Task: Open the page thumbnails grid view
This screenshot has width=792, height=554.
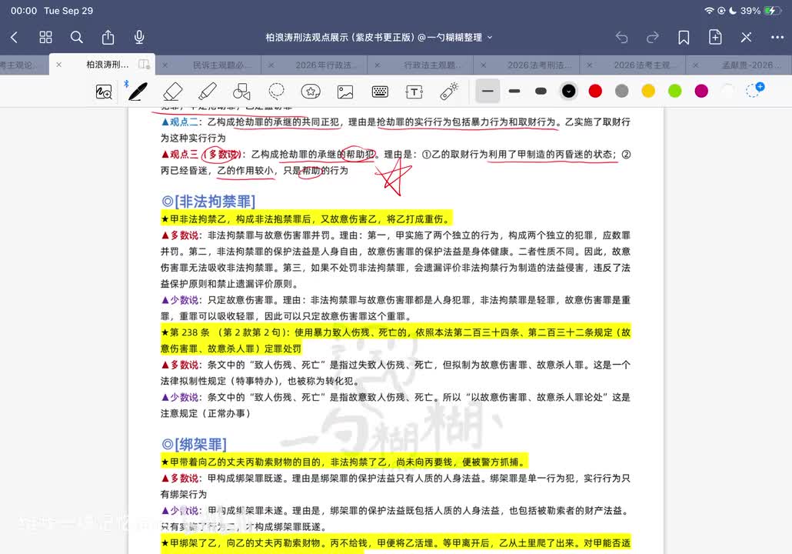Action: point(45,37)
